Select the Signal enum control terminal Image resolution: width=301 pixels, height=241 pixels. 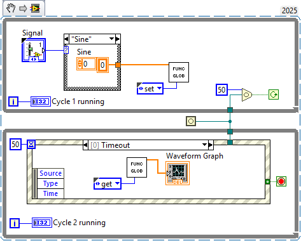pyautogui.click(x=34, y=50)
